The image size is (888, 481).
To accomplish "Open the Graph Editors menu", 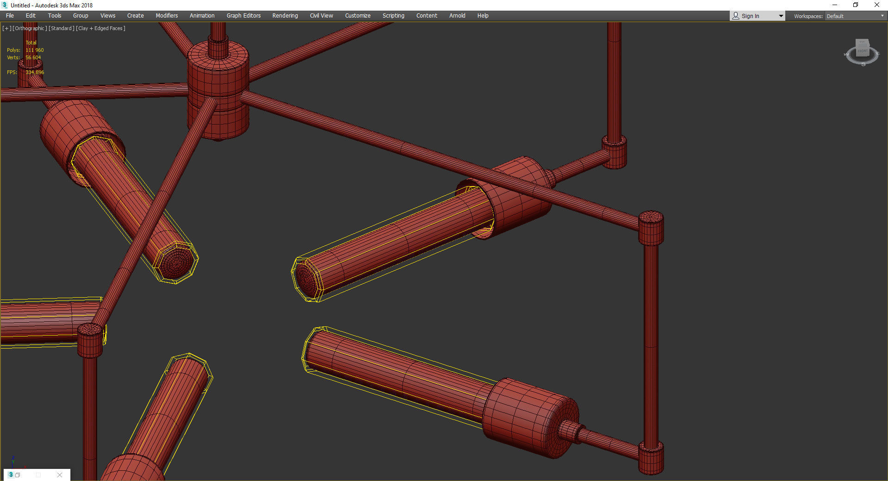I will point(243,16).
